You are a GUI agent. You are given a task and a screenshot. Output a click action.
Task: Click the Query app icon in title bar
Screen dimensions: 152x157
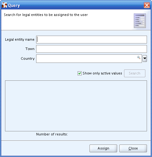4,5
